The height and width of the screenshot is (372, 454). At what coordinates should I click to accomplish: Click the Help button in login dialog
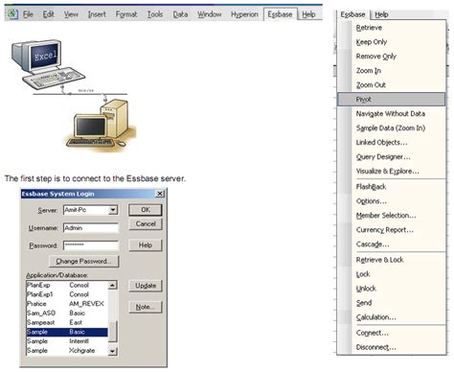146,245
